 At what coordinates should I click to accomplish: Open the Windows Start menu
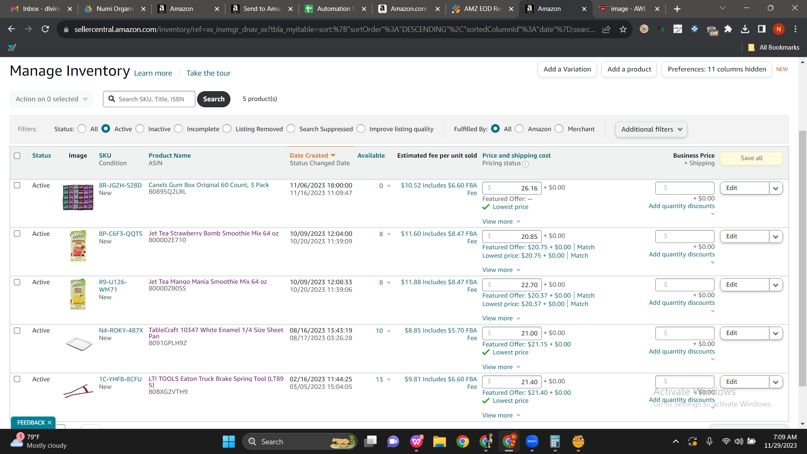click(x=229, y=442)
